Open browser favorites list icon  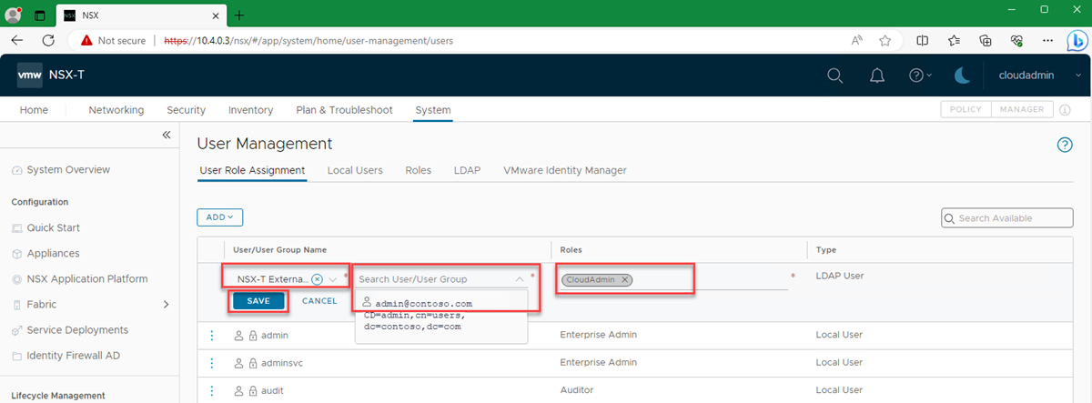(954, 40)
